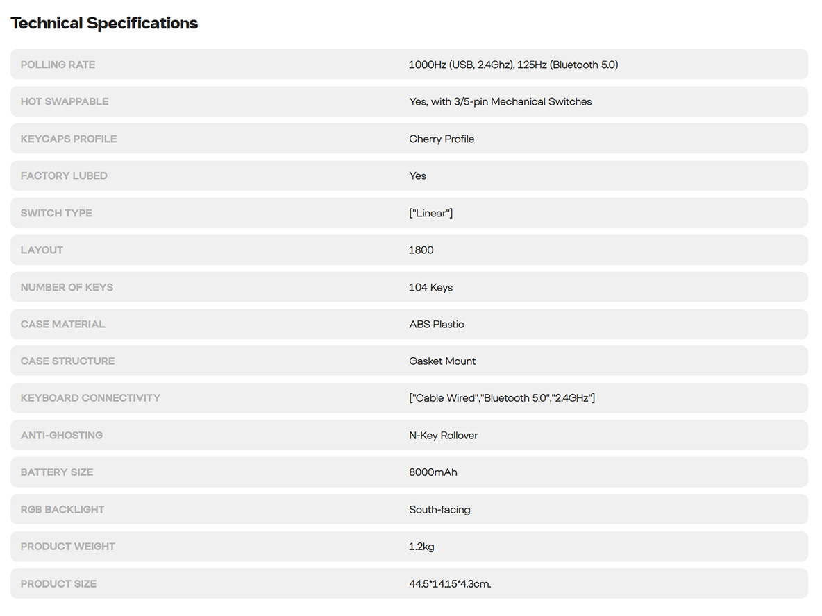Click the LAYOUT 1800 value
Image resolution: width=822 pixels, height=616 pixels.
pyautogui.click(x=421, y=250)
